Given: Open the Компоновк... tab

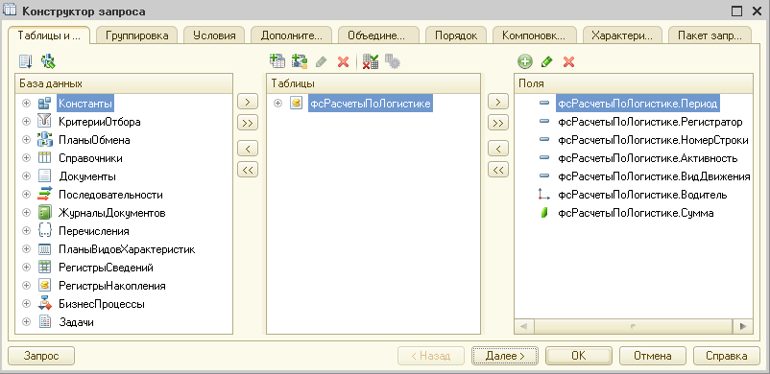Looking at the screenshot, I should pos(534,35).
